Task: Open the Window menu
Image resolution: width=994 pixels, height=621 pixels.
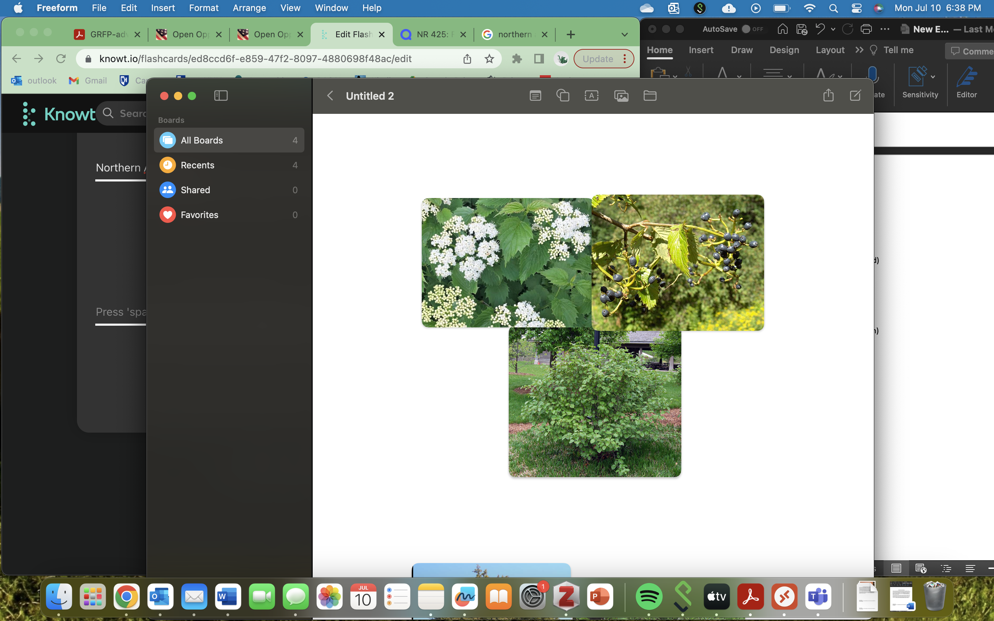Action: pos(331,8)
